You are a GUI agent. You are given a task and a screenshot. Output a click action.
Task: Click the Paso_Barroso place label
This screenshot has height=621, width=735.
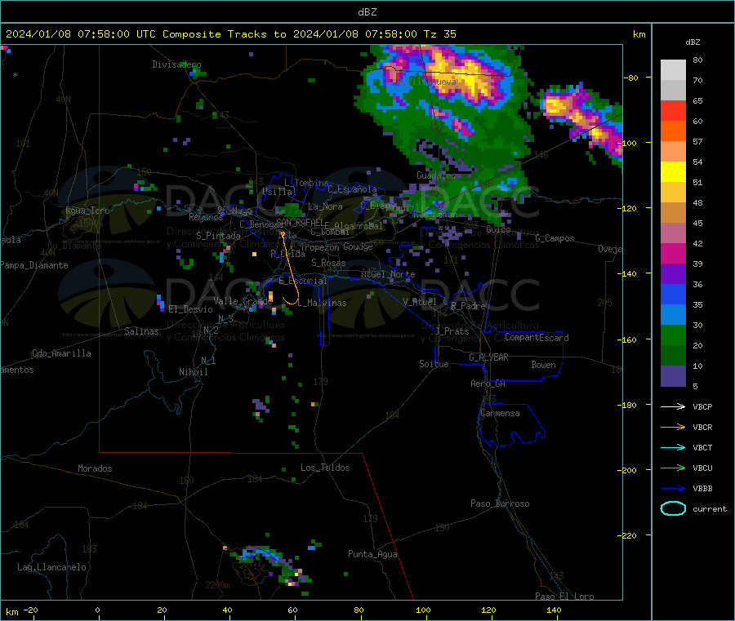pos(500,504)
